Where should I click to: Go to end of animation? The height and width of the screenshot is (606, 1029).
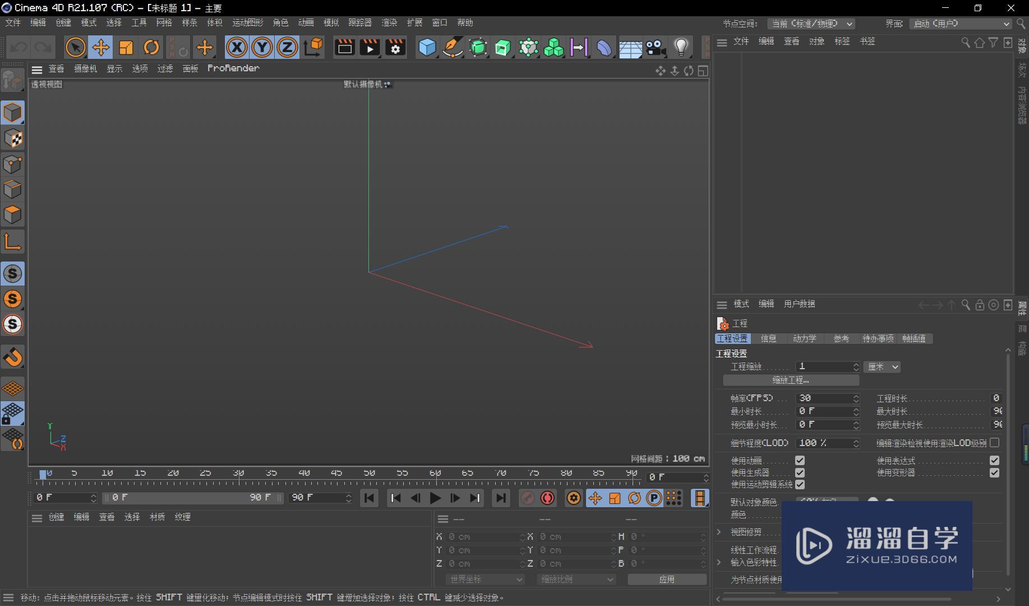(x=501, y=498)
